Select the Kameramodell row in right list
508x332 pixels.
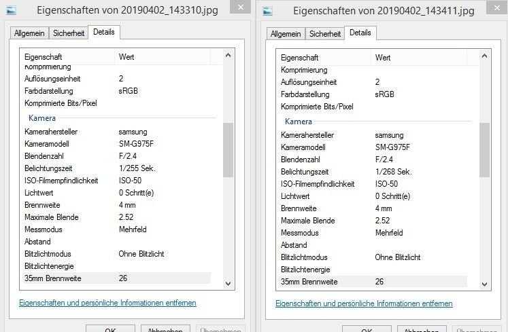(x=374, y=147)
